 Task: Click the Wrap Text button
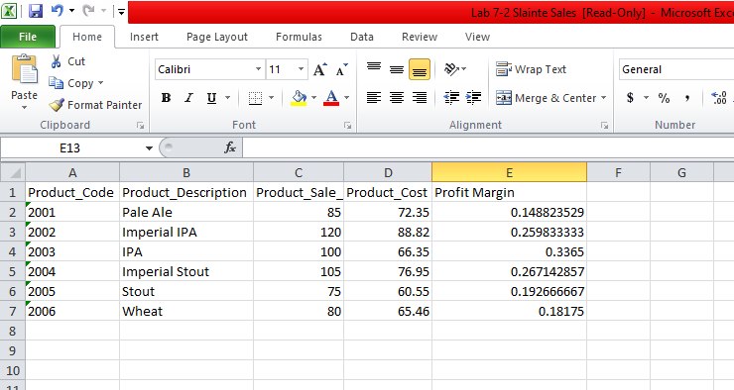pos(531,69)
